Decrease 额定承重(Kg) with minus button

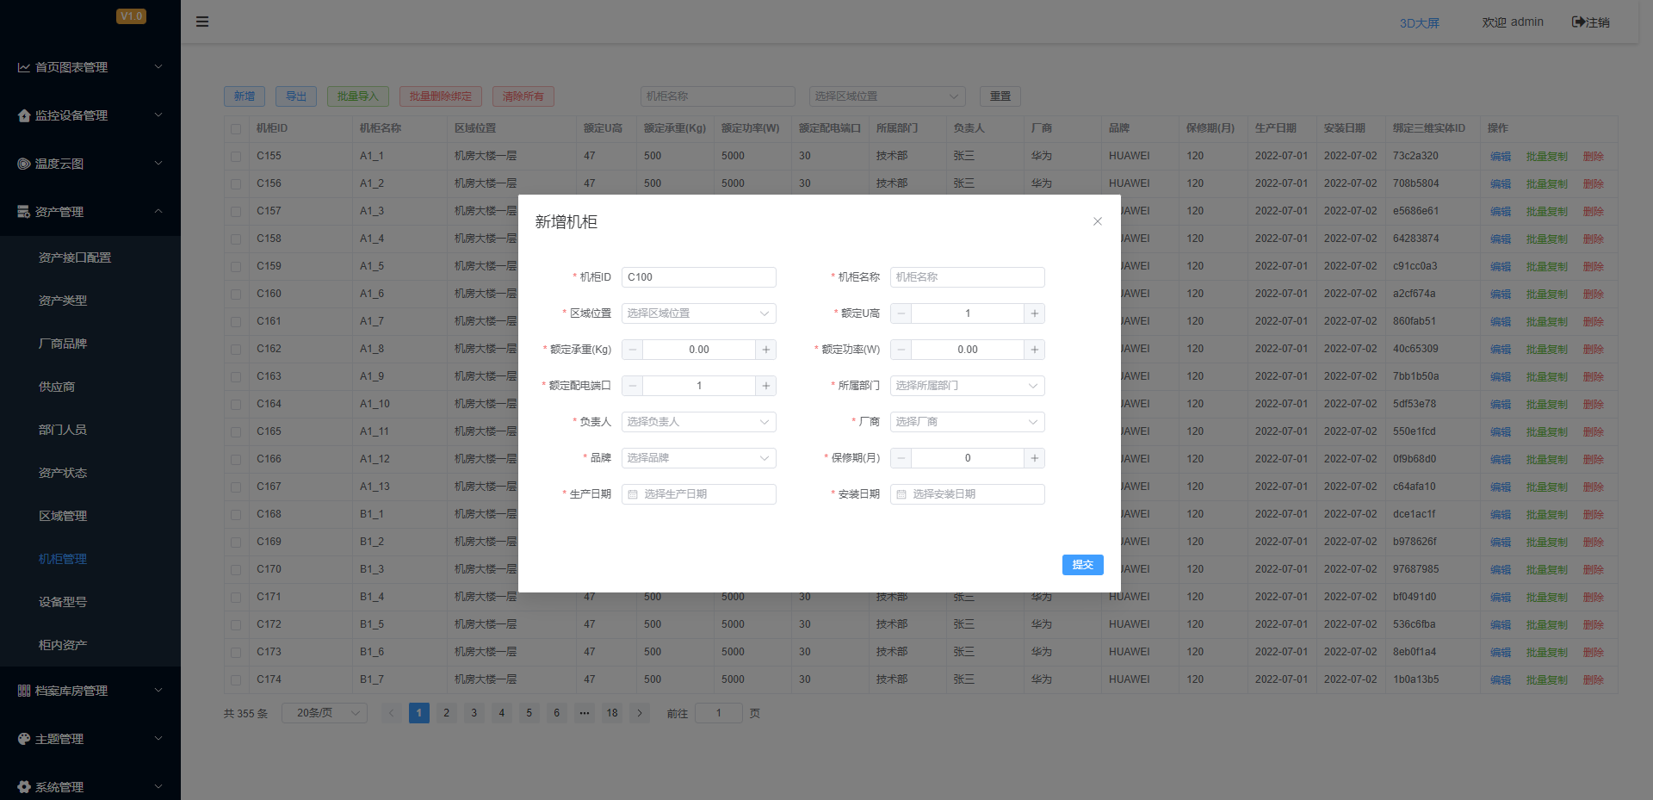(633, 350)
